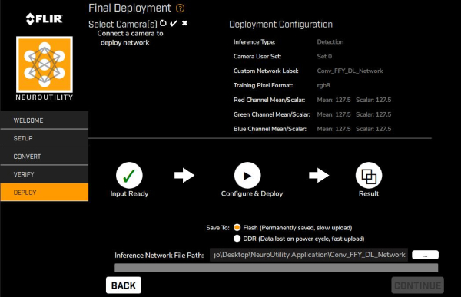
Task: Click the BACK button
Action: point(124,285)
